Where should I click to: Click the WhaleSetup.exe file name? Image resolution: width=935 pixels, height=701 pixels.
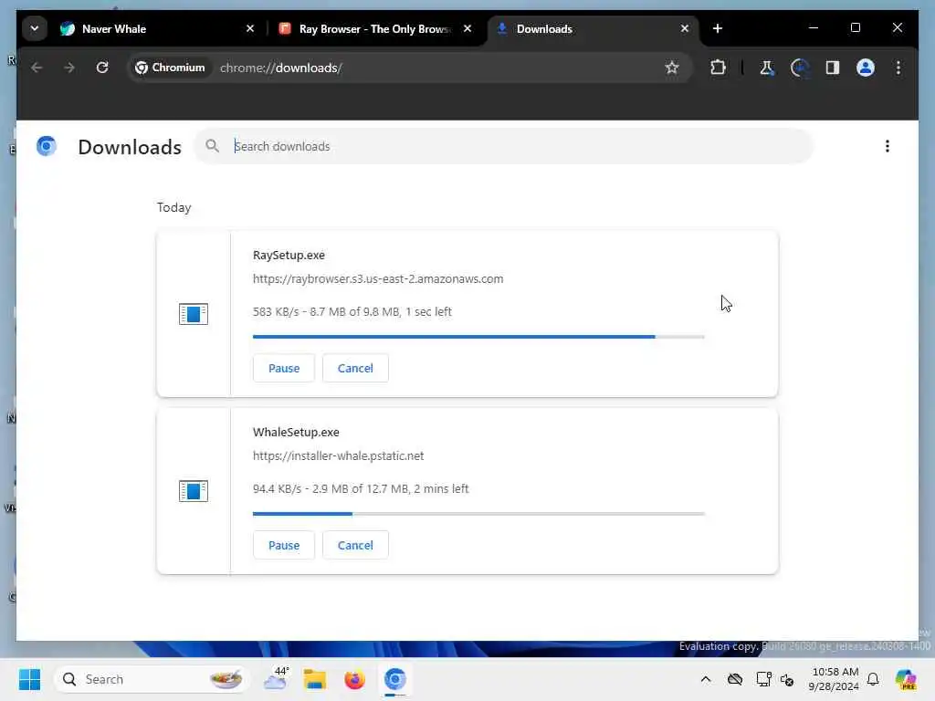(x=296, y=432)
